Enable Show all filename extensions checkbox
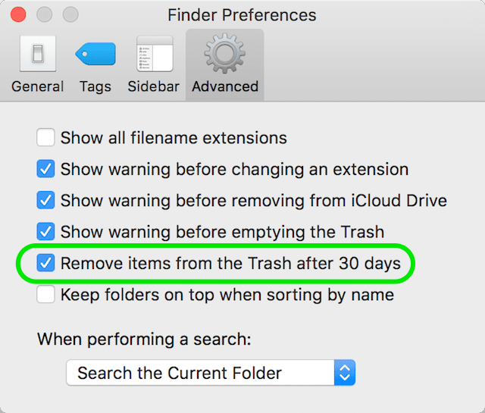The width and height of the screenshot is (485, 413). [46, 138]
